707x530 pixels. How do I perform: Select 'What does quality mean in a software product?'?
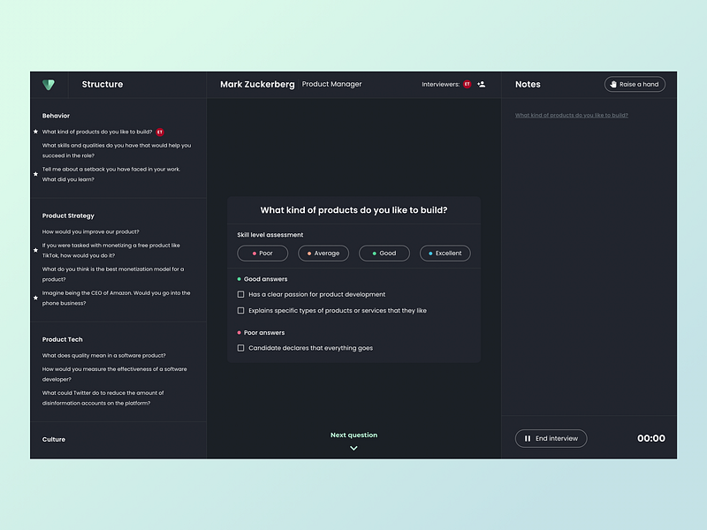(x=103, y=356)
